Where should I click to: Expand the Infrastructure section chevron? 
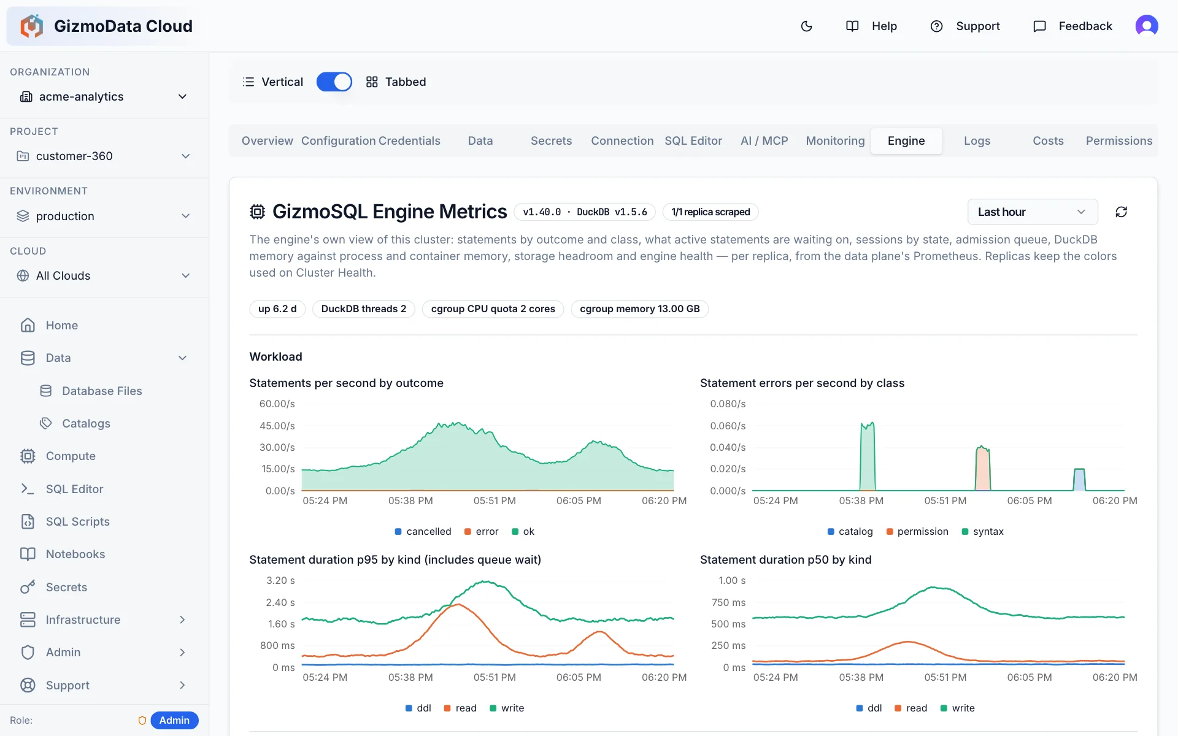(x=182, y=619)
